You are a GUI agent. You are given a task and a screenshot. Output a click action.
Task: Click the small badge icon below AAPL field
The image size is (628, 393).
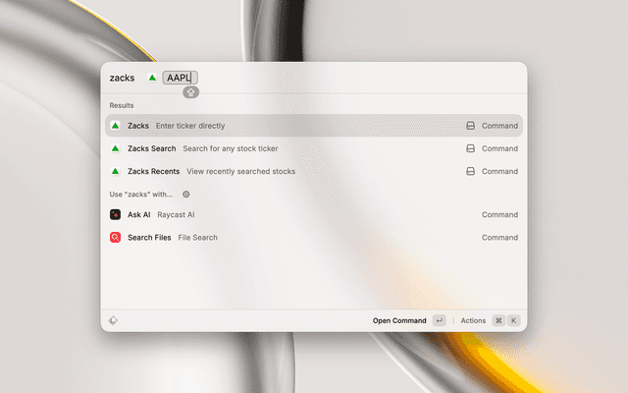pos(190,91)
